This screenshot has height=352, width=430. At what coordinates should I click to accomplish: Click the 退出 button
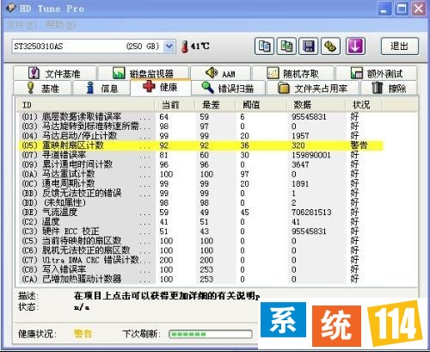click(400, 46)
